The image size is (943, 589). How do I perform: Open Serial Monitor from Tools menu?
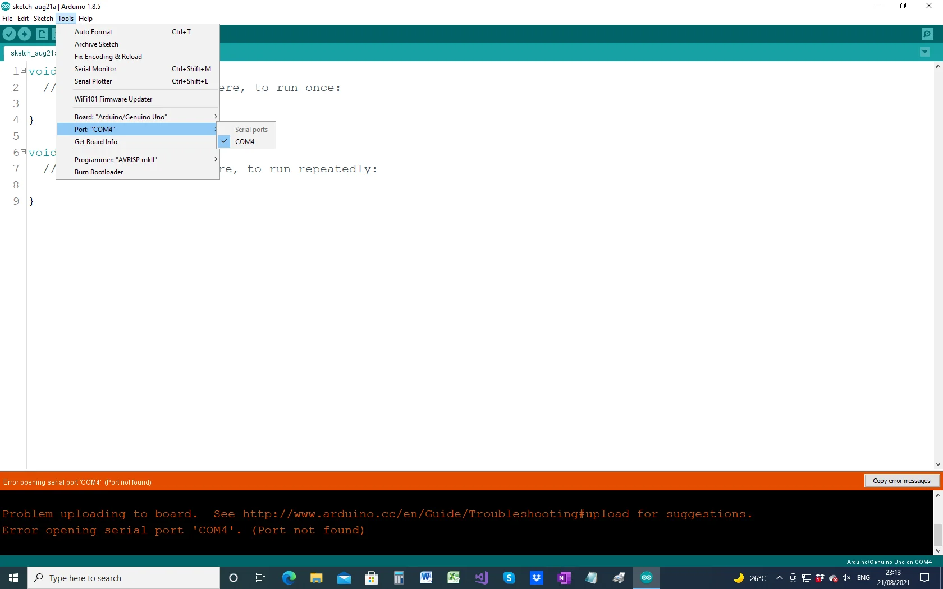[x=138, y=69]
